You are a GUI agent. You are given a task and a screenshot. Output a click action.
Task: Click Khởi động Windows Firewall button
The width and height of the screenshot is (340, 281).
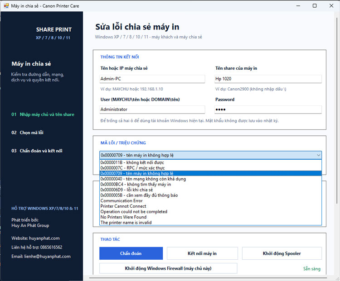[x=168, y=268]
